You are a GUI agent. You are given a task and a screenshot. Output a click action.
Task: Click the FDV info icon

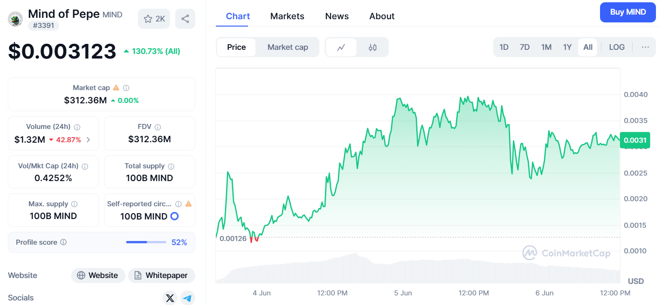[x=158, y=127]
